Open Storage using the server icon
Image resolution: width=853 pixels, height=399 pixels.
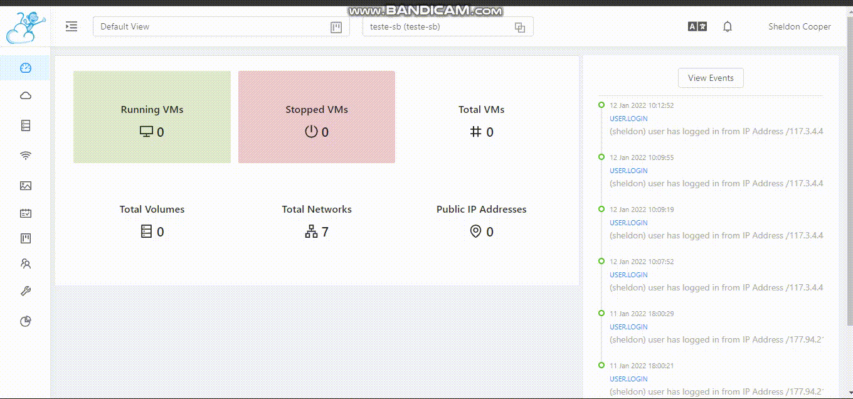(25, 125)
